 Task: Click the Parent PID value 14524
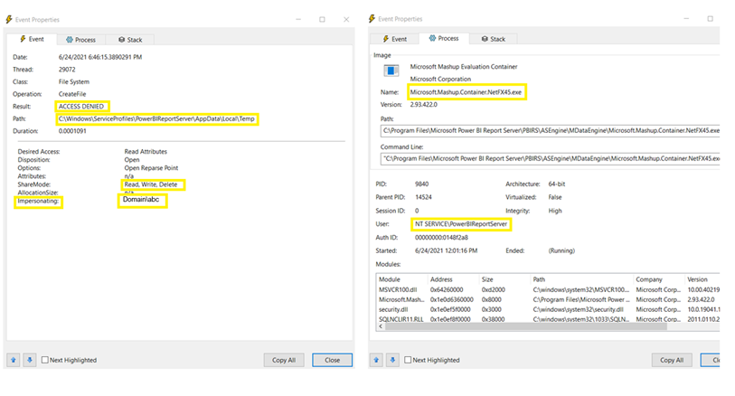pos(423,197)
